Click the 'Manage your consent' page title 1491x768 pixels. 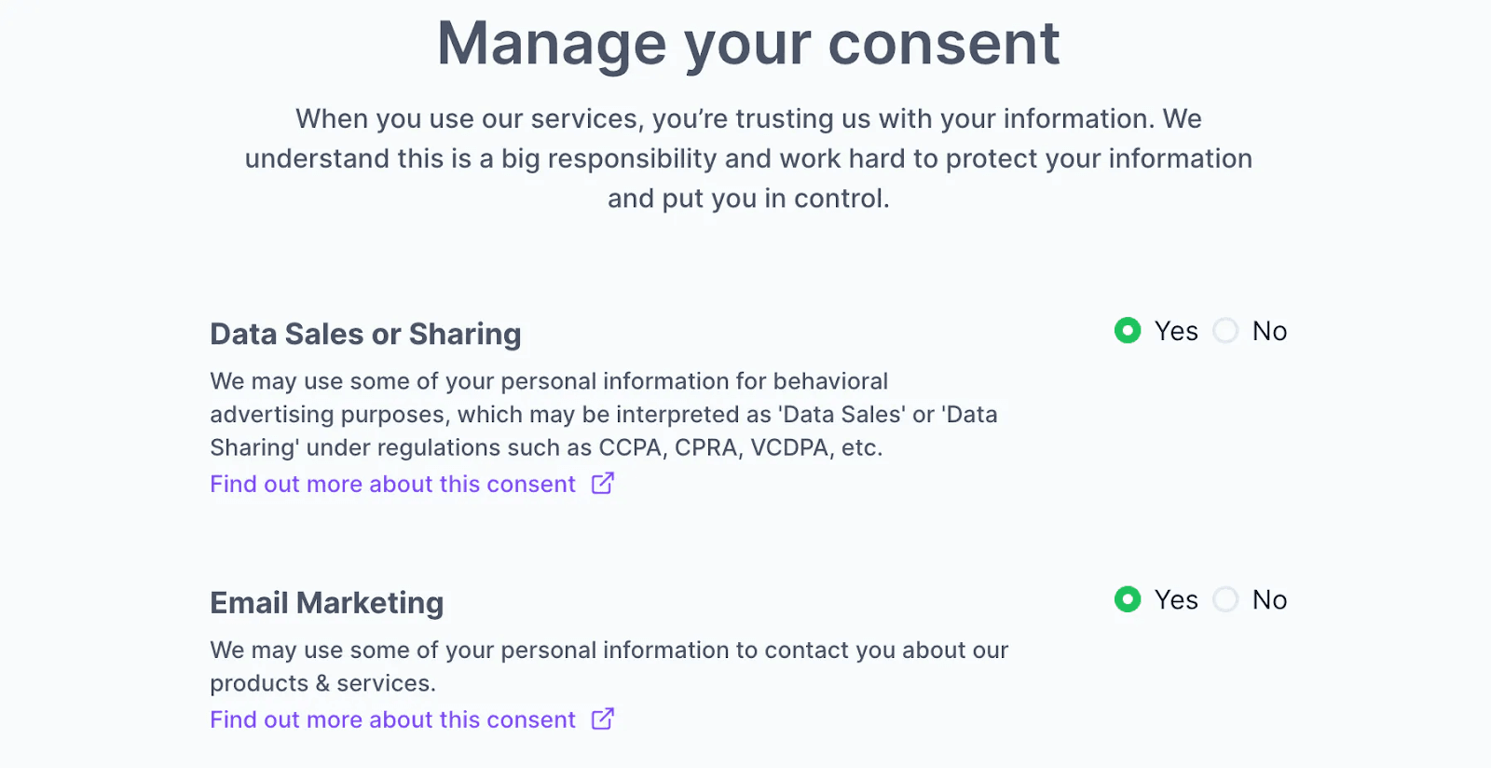click(748, 44)
